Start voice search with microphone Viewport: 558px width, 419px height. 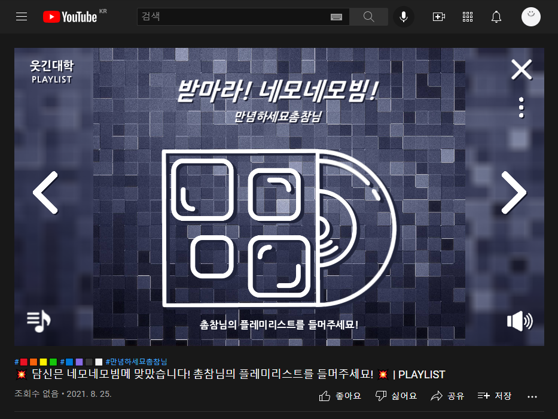pos(404,17)
